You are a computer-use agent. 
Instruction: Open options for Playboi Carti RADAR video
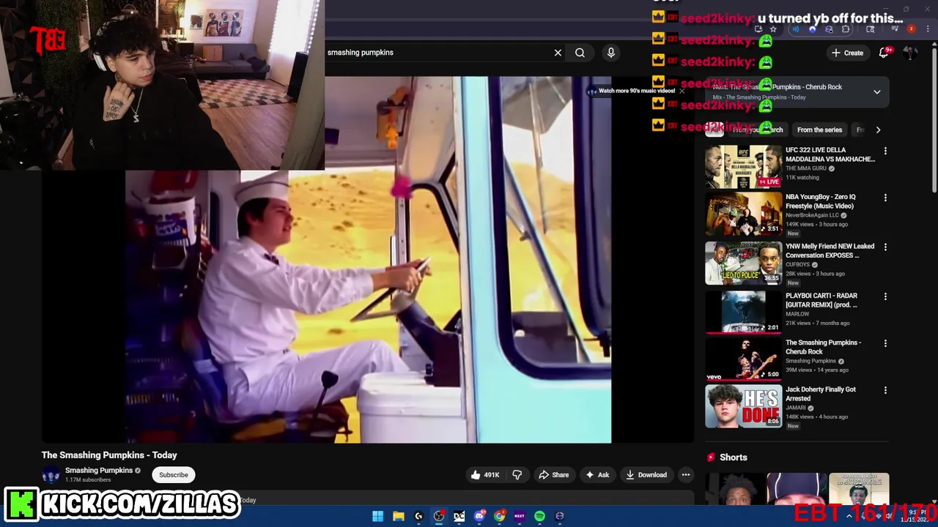(885, 296)
